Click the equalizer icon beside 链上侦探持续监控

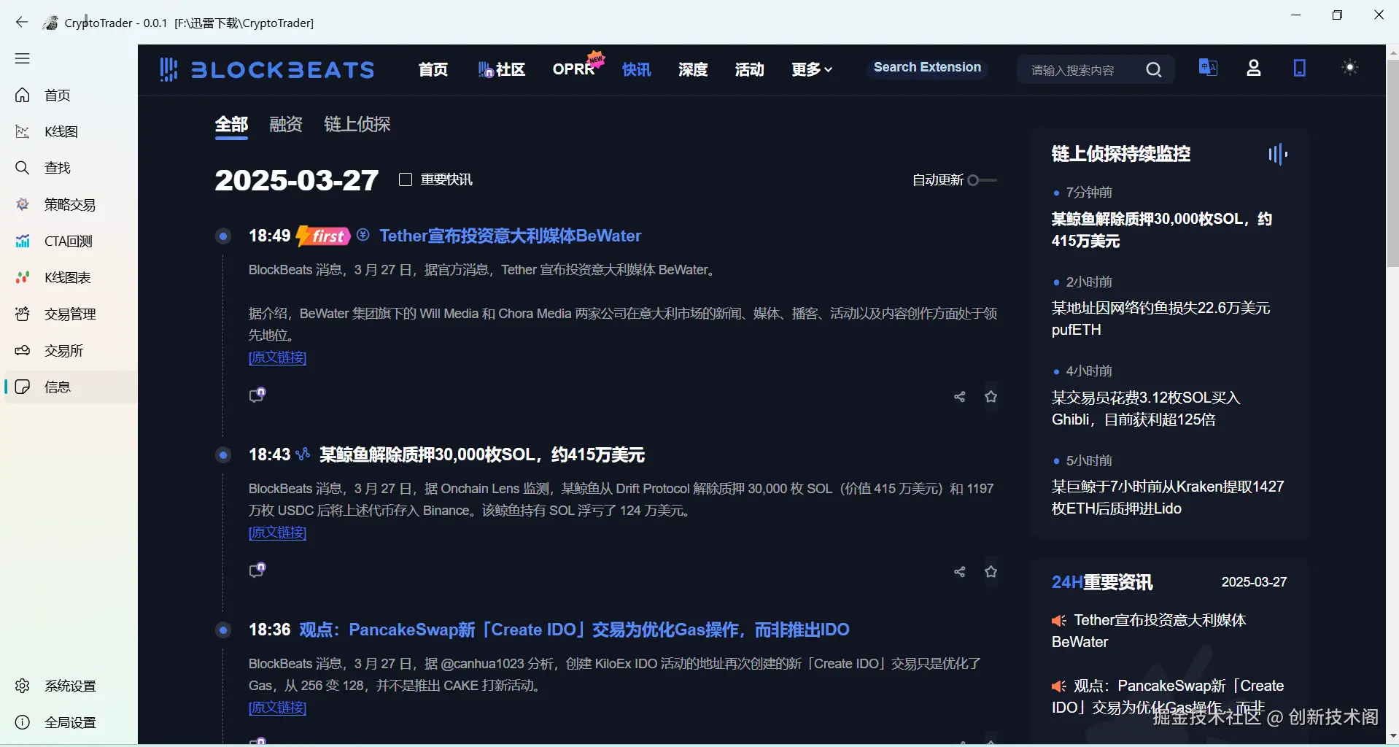point(1279,154)
